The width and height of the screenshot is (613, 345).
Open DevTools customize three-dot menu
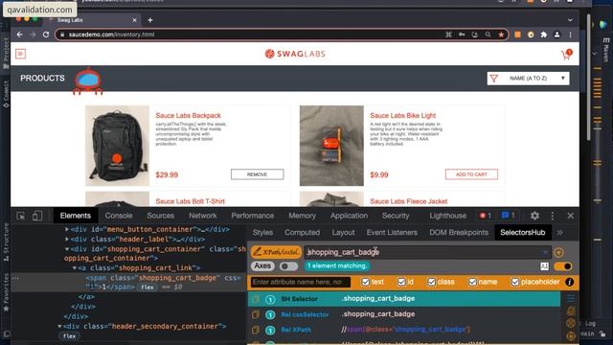[x=552, y=216]
